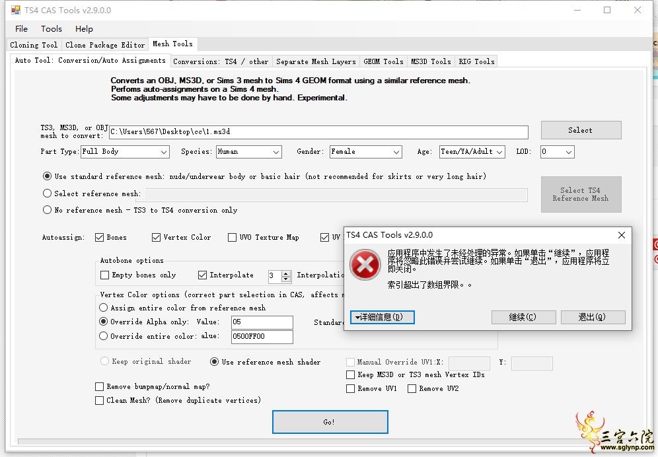Choose Override Alpha only option
The image size is (658, 457).
click(x=103, y=322)
